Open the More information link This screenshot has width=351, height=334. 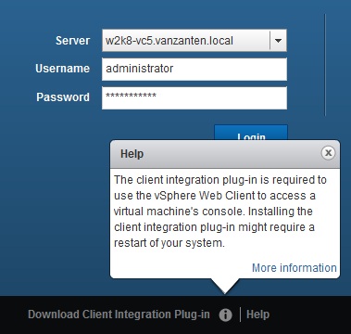tap(295, 268)
